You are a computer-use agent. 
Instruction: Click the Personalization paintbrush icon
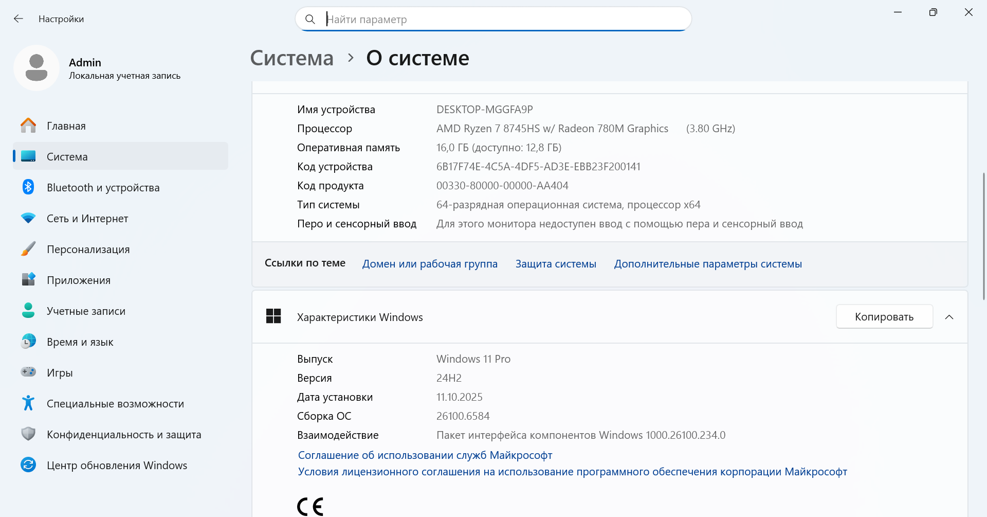pyautogui.click(x=28, y=249)
